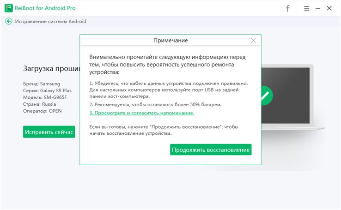Screen dimensions: 341x210
Task: Click the Бренд: Samsung line
Action: (42, 84)
